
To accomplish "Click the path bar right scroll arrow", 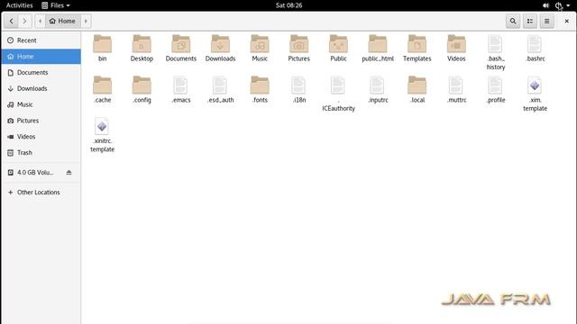I will click(x=86, y=22).
